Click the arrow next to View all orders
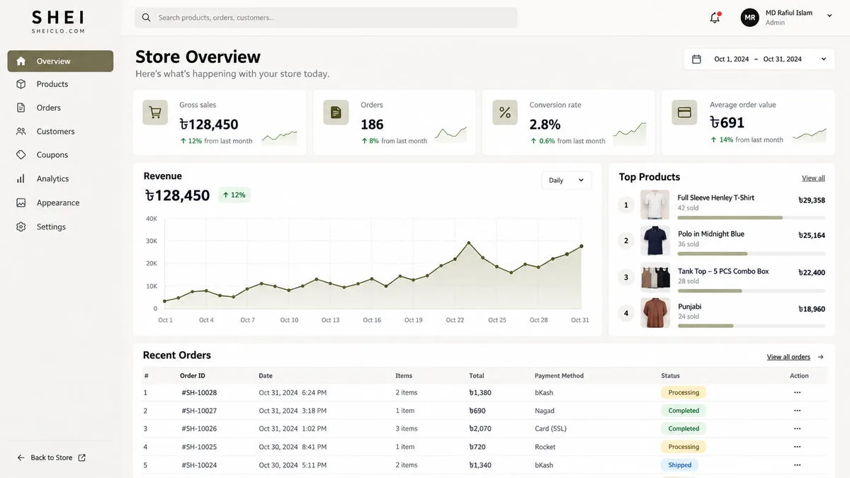Screen dimensions: 850x478 820,357
